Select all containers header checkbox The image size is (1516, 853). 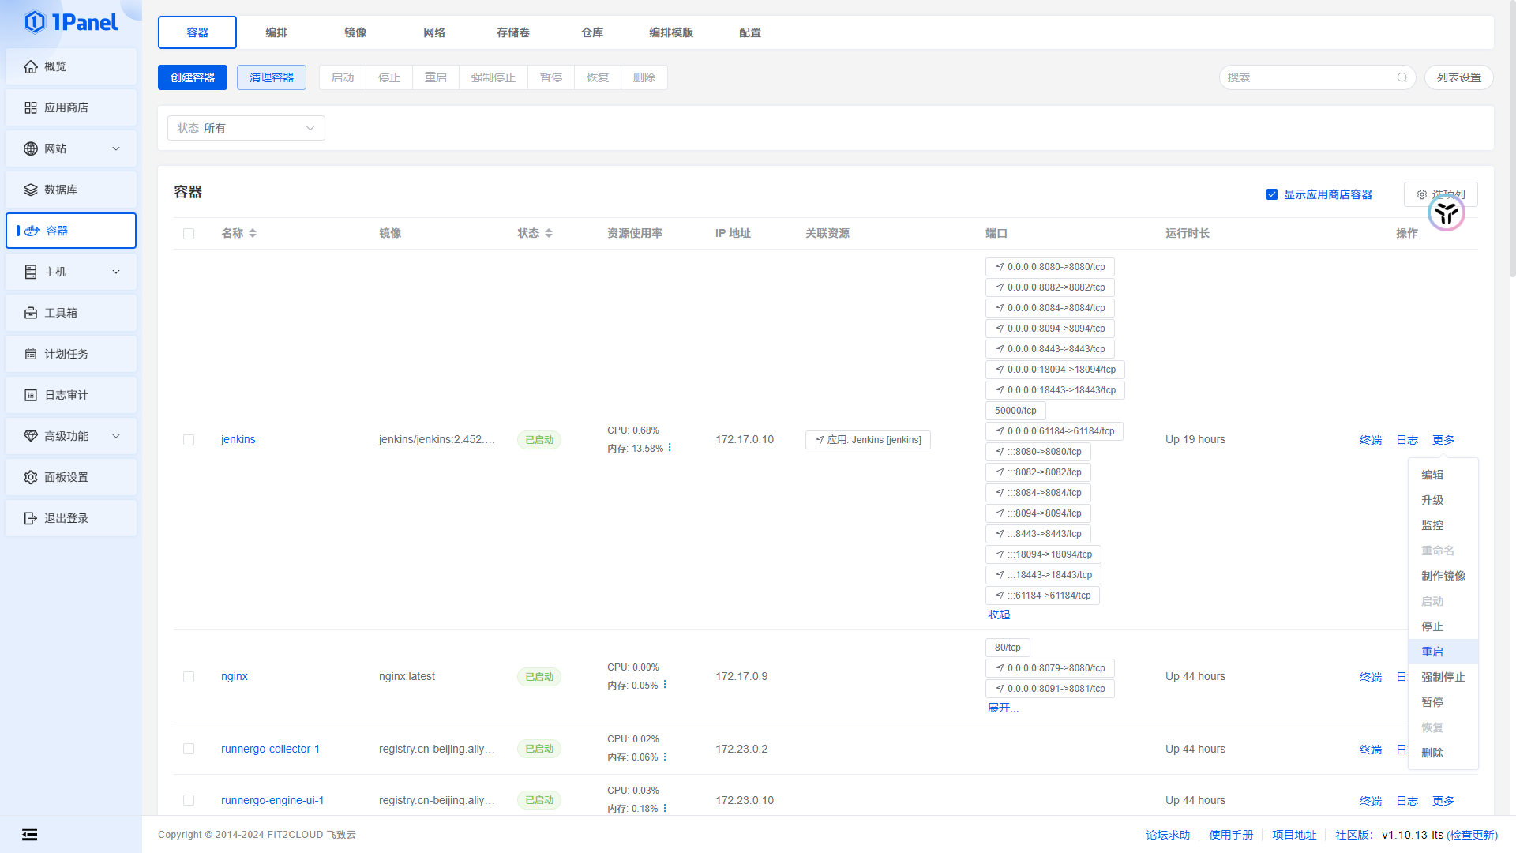click(x=189, y=234)
